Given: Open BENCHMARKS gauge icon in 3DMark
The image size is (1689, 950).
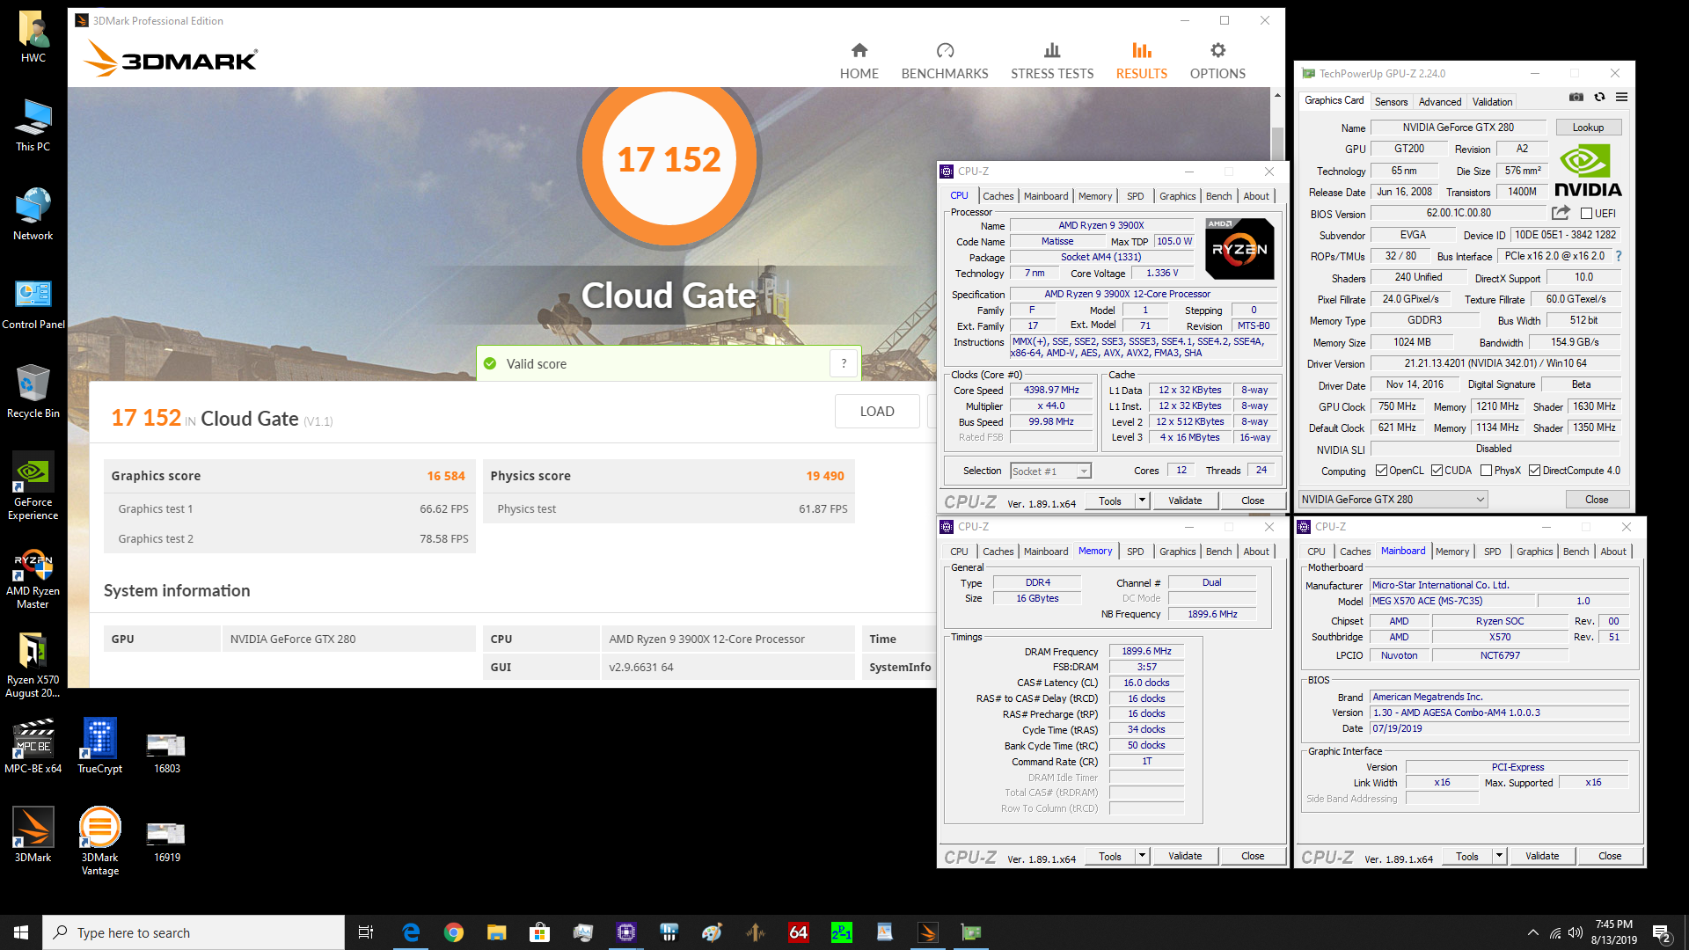Looking at the screenshot, I should tap(945, 50).
